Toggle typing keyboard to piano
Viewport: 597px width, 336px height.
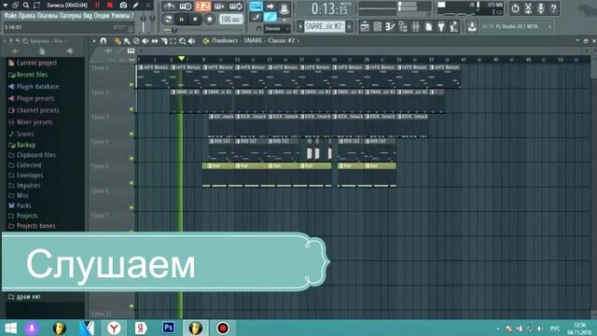point(256,7)
